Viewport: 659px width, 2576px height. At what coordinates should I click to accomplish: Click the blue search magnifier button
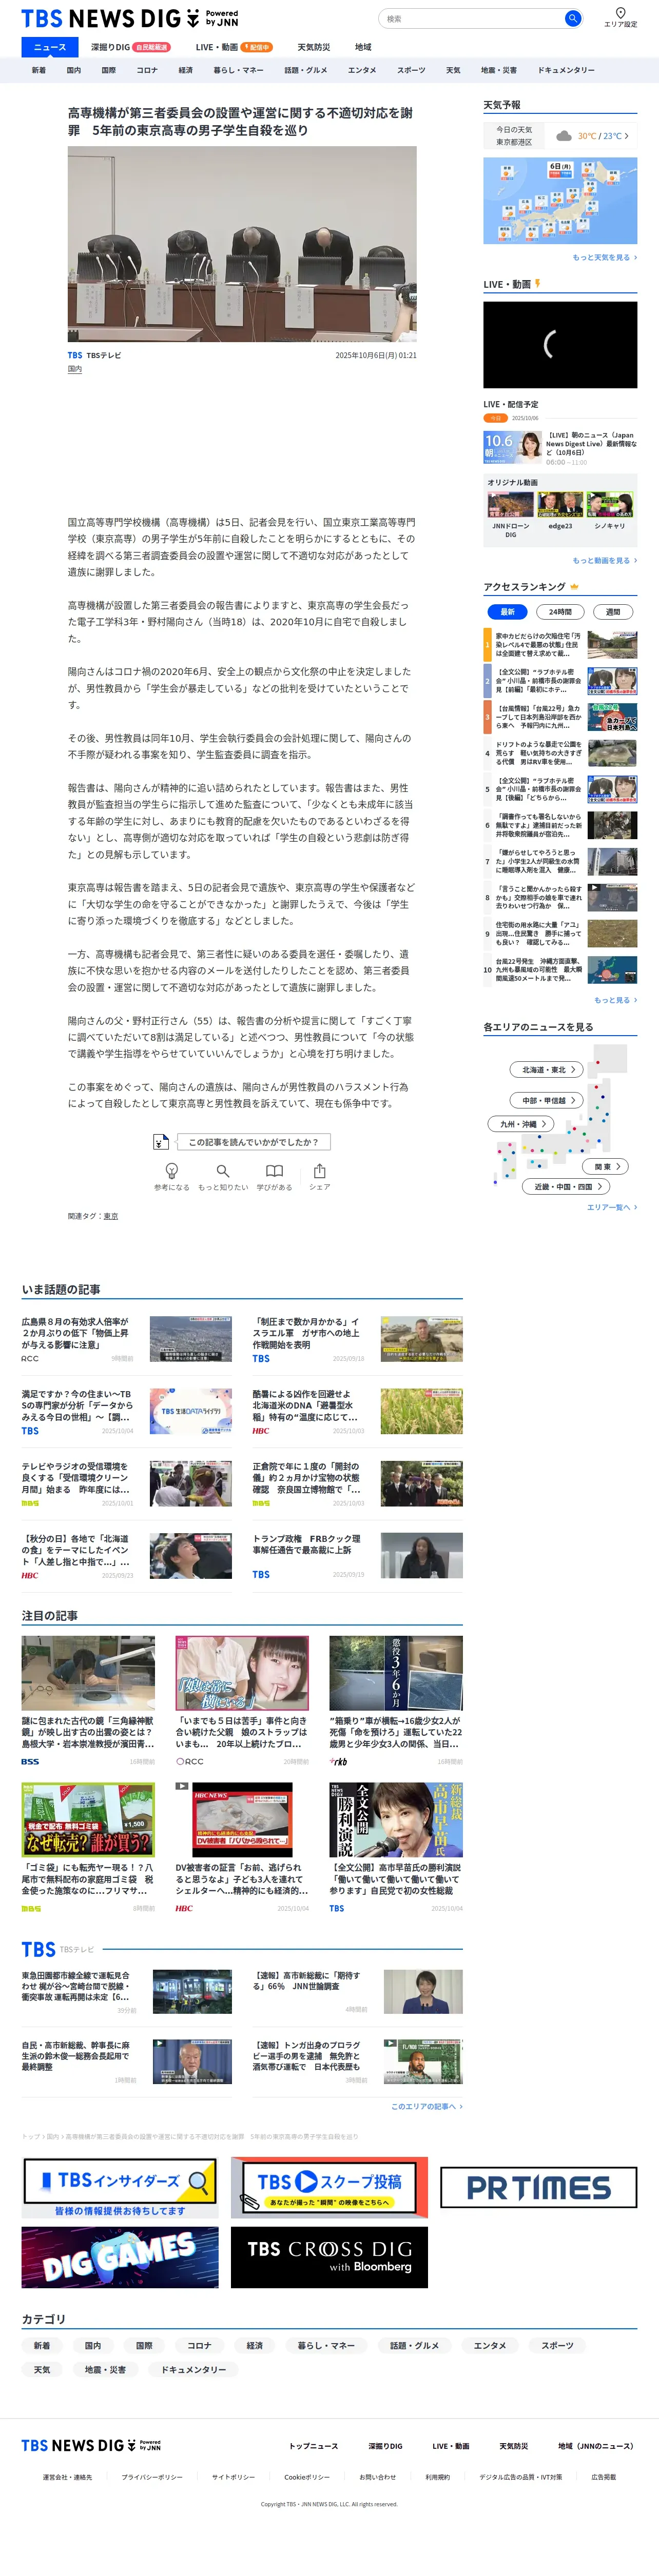(x=572, y=18)
